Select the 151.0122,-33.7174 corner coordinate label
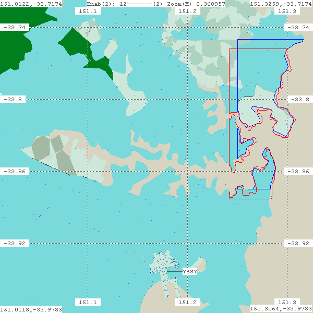Viewport: 313px width, 313px height. 31,4
